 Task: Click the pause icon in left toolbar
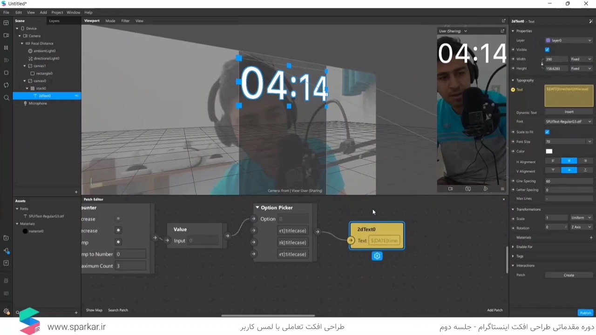(x=6, y=48)
